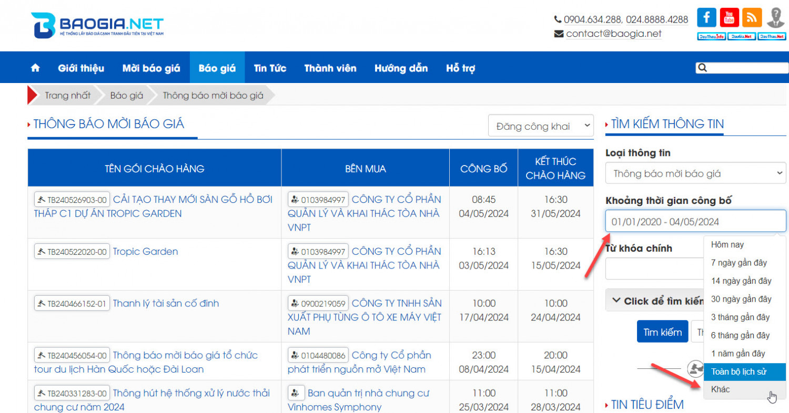Click the DauThau.Info small badge
The height and width of the screenshot is (413, 789).
(711, 36)
